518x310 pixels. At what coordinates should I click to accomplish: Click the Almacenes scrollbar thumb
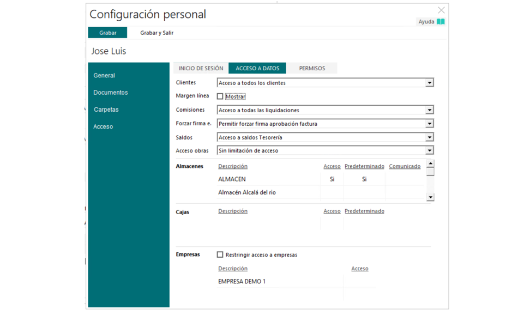click(x=430, y=172)
